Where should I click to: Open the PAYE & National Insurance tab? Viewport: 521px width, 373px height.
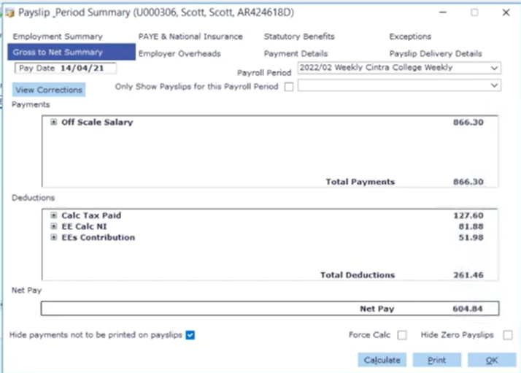(190, 36)
